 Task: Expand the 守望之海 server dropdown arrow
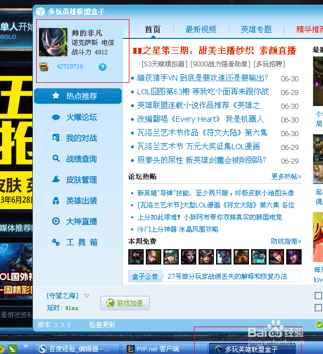[x=87, y=295]
